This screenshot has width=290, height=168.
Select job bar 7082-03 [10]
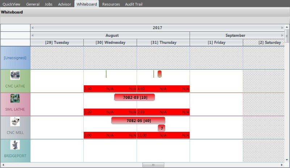pos(134,98)
